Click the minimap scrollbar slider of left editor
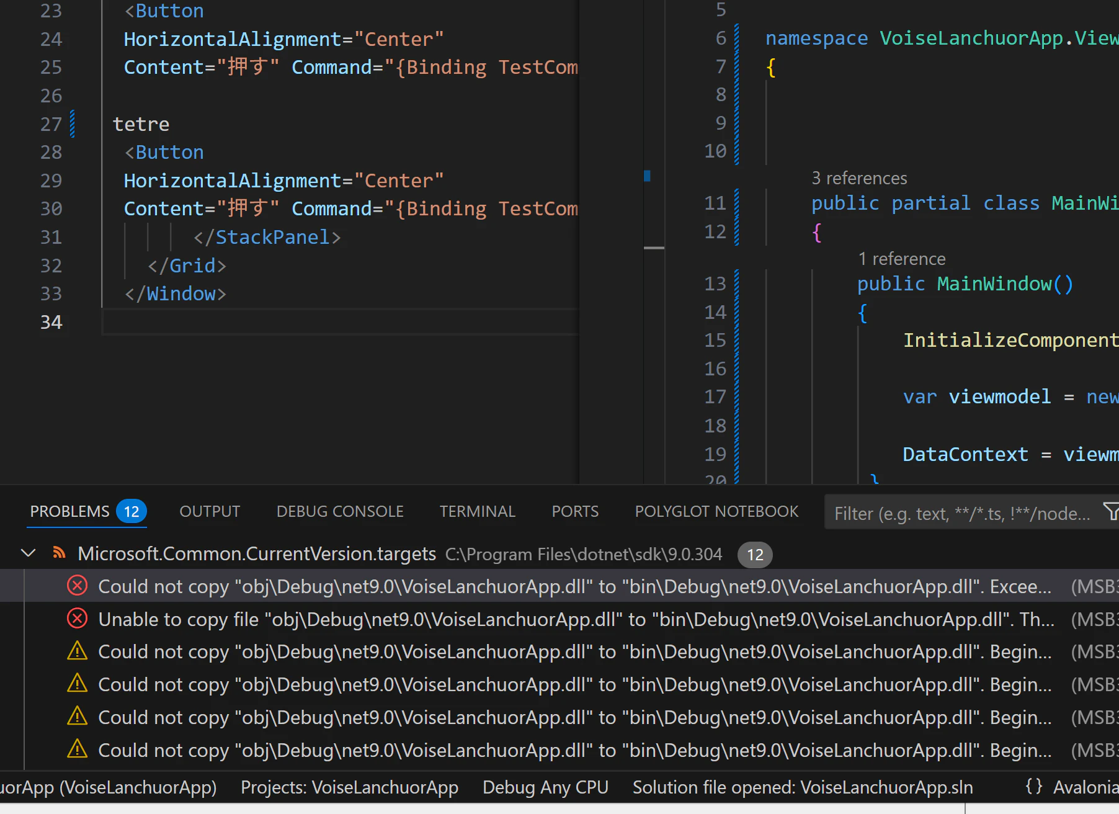The width and height of the screenshot is (1119, 814). click(x=654, y=248)
